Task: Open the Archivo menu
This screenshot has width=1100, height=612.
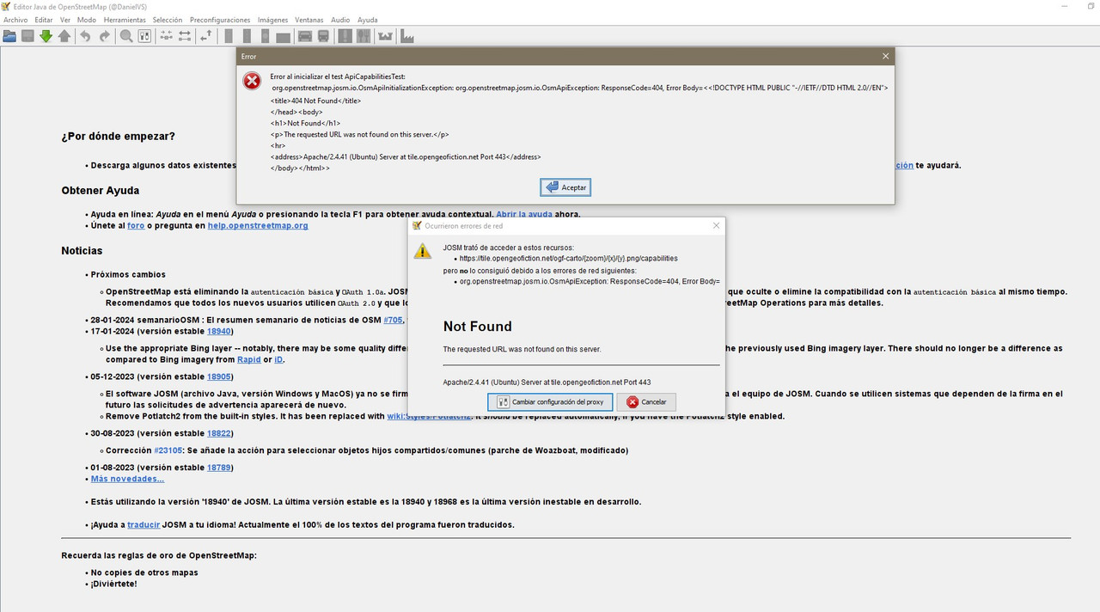Action: (15, 20)
